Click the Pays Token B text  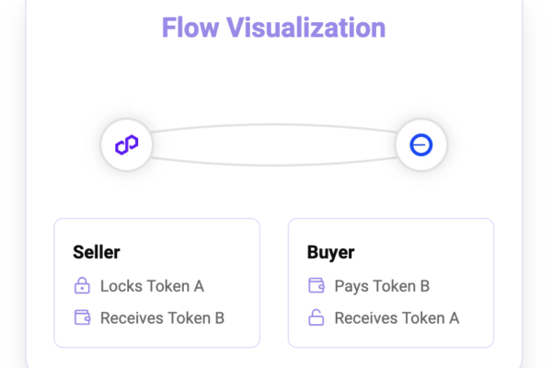pyautogui.click(x=382, y=286)
